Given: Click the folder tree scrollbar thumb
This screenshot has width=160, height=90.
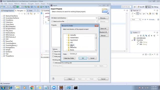Looking at the screenshot, I should pyautogui.click(x=96, y=38).
